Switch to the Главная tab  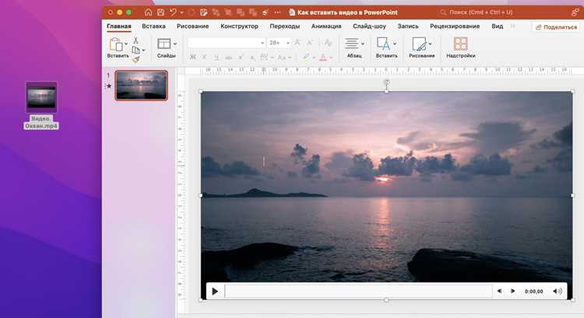click(119, 26)
